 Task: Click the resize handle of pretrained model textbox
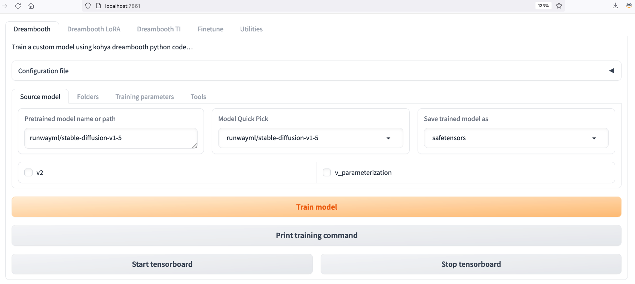pyautogui.click(x=195, y=146)
